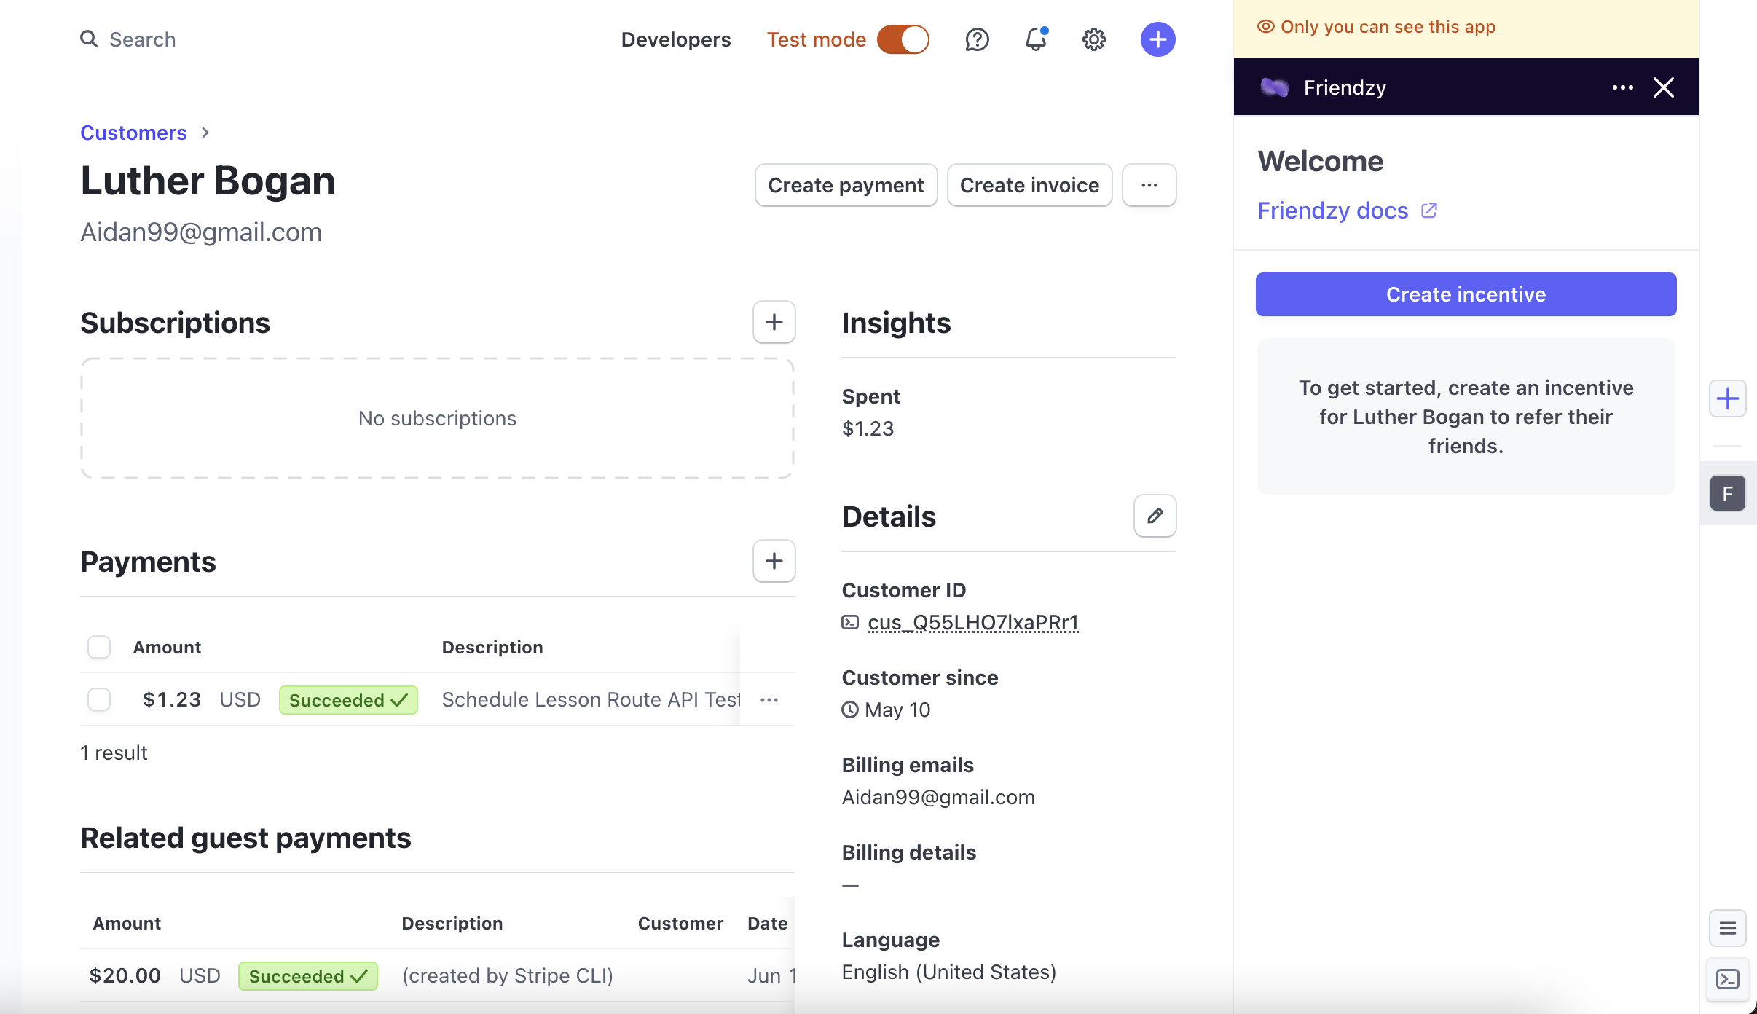The width and height of the screenshot is (1757, 1014).
Task: Edit customer details with pencil icon
Action: pos(1155,516)
